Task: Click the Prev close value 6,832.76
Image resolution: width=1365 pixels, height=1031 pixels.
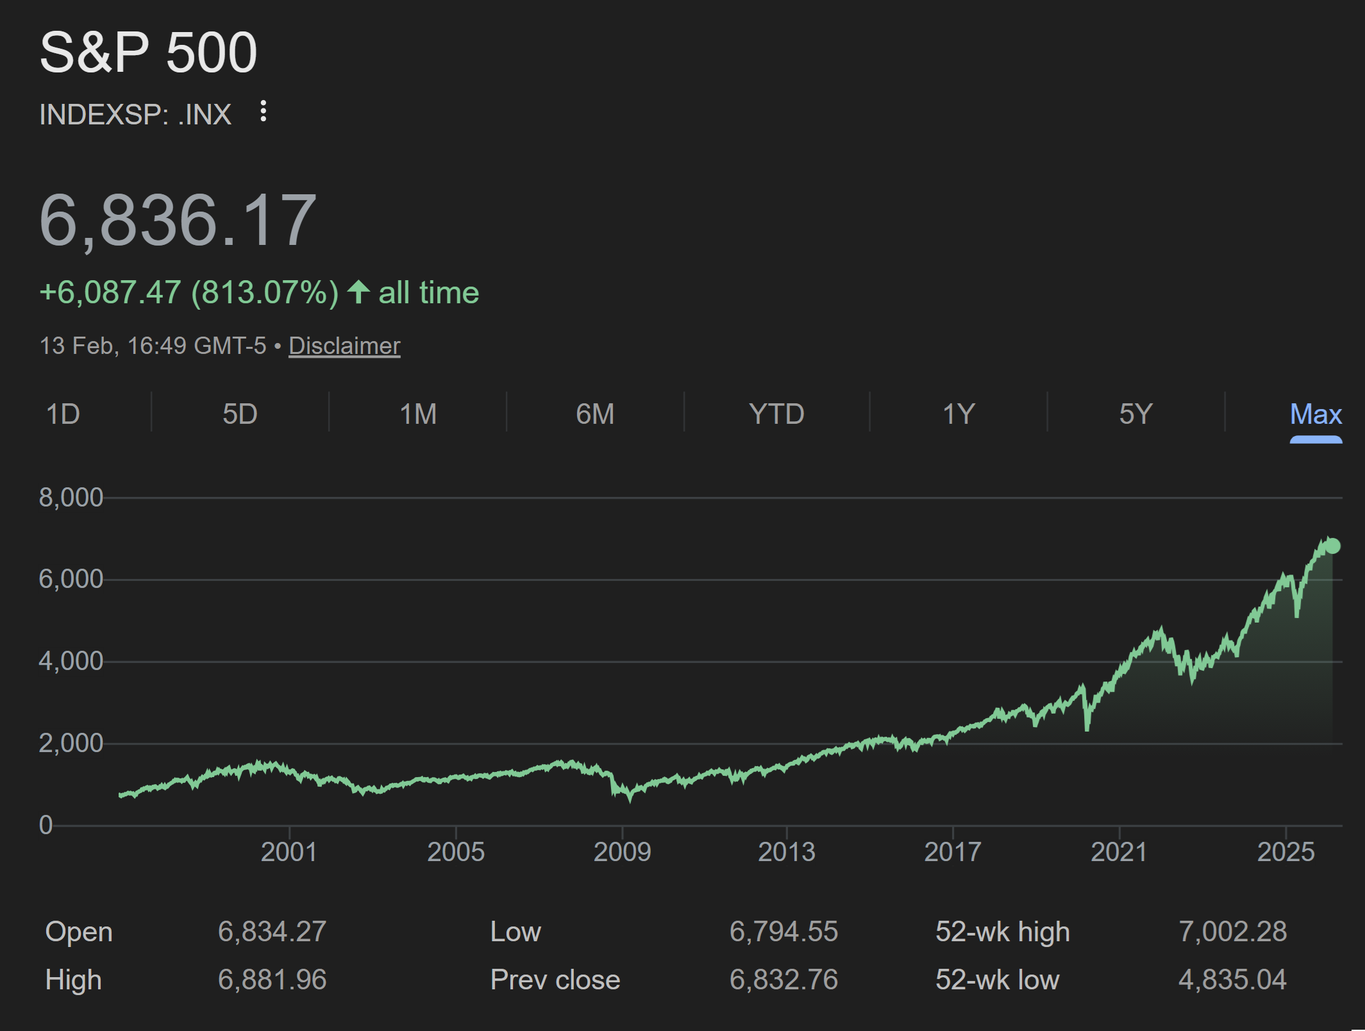Action: click(783, 980)
